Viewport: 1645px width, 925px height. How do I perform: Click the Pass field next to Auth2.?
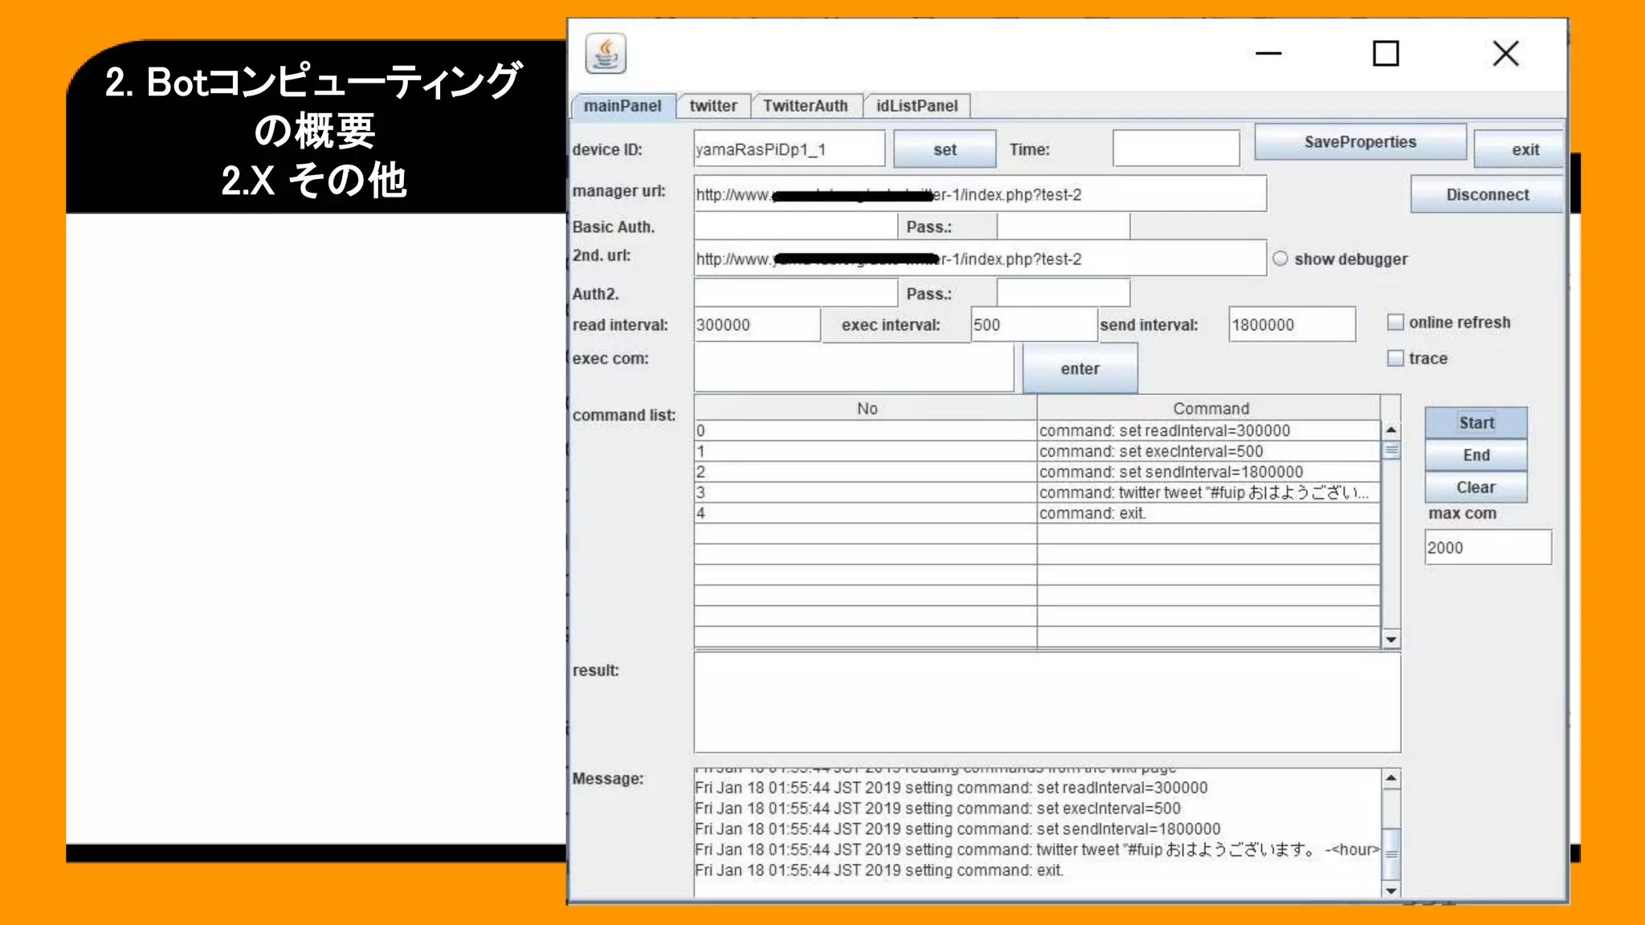(x=1063, y=293)
